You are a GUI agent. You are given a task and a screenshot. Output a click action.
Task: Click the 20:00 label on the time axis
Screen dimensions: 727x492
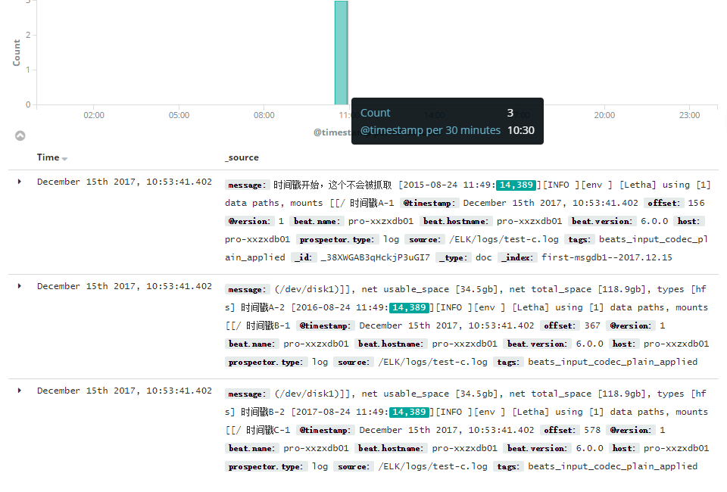(x=604, y=115)
